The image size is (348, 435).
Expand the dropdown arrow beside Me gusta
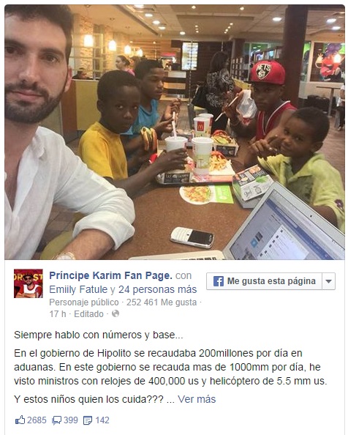click(328, 281)
